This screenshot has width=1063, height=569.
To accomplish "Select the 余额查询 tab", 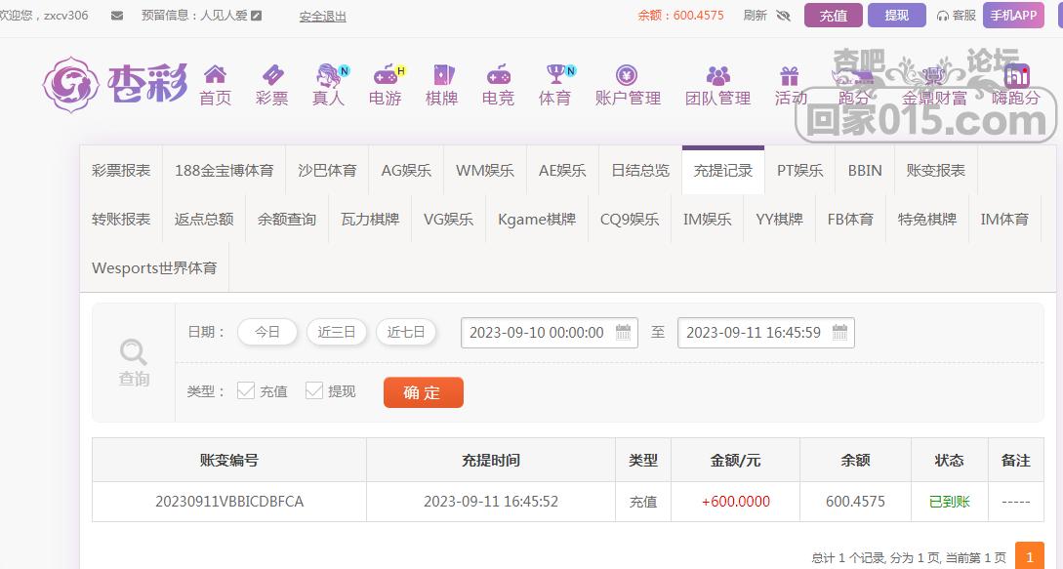I will [x=287, y=219].
